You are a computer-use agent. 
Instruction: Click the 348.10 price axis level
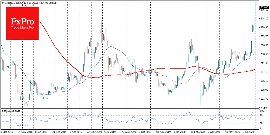click(264, 19)
